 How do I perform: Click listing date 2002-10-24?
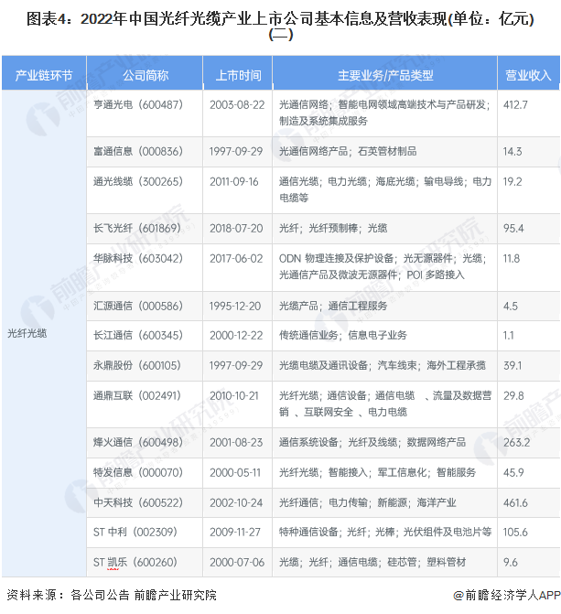[x=236, y=502]
